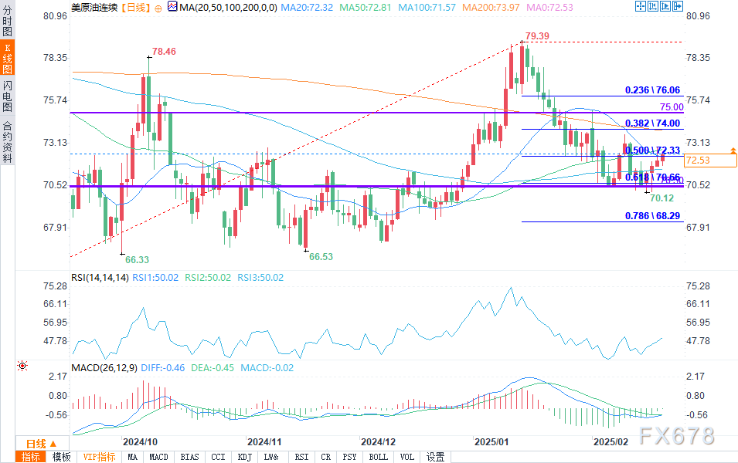Switch to the 分时图 side tab
This screenshot has width=738, height=463.
click(7, 21)
